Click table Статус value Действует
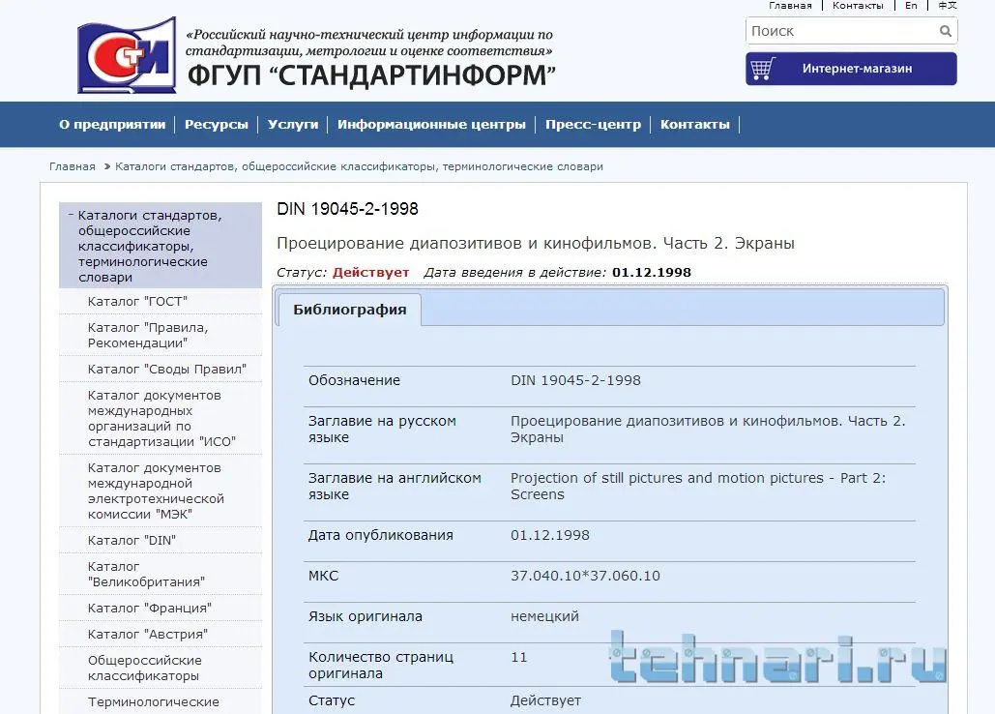 pos(545,700)
